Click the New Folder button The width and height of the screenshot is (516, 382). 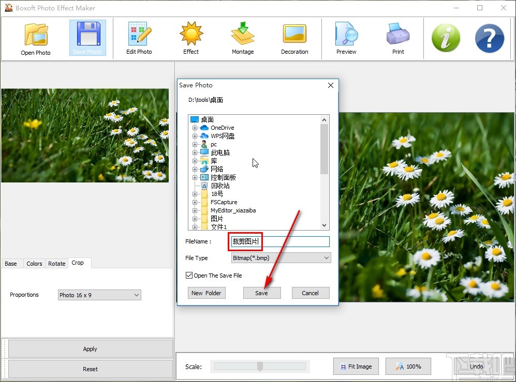(x=207, y=293)
